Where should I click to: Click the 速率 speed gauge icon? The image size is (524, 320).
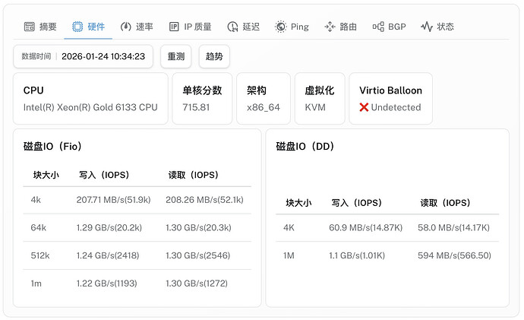tap(125, 27)
